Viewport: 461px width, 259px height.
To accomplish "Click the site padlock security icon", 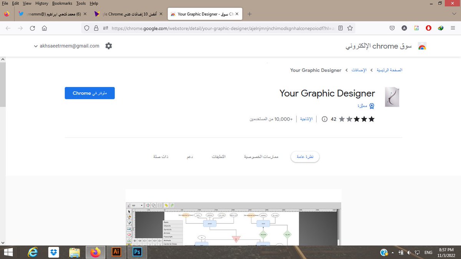I will 96,28.
